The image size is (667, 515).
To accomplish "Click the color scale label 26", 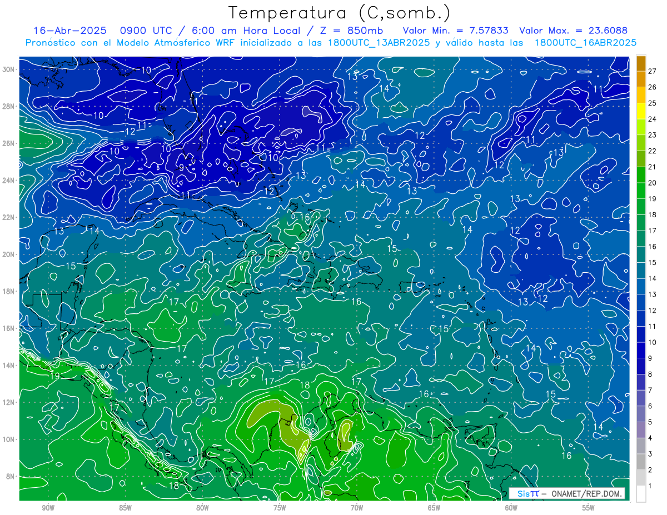I will [653, 87].
